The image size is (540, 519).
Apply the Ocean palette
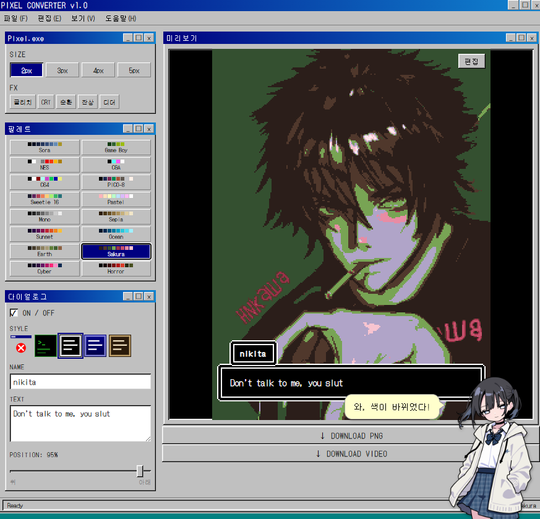click(116, 234)
